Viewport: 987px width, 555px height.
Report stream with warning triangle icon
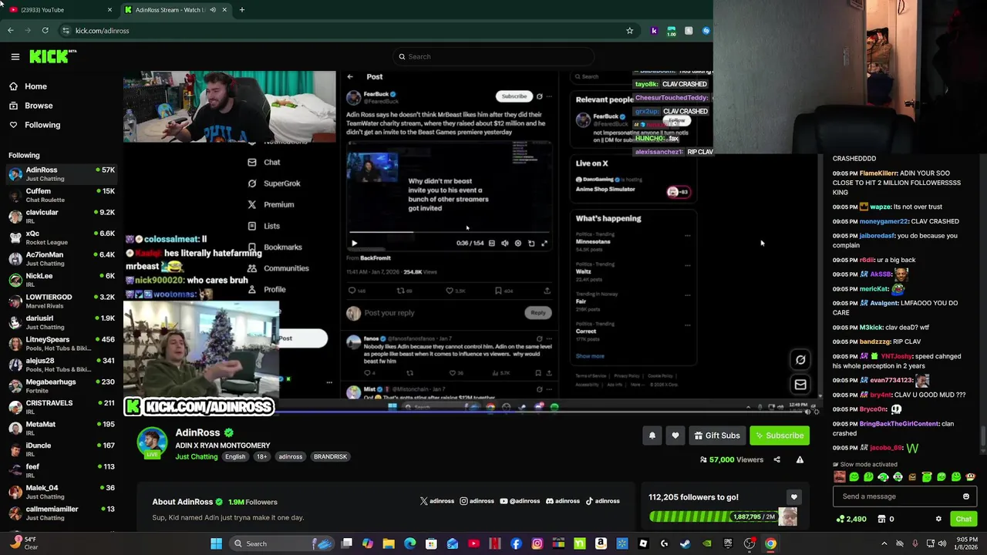(x=800, y=459)
